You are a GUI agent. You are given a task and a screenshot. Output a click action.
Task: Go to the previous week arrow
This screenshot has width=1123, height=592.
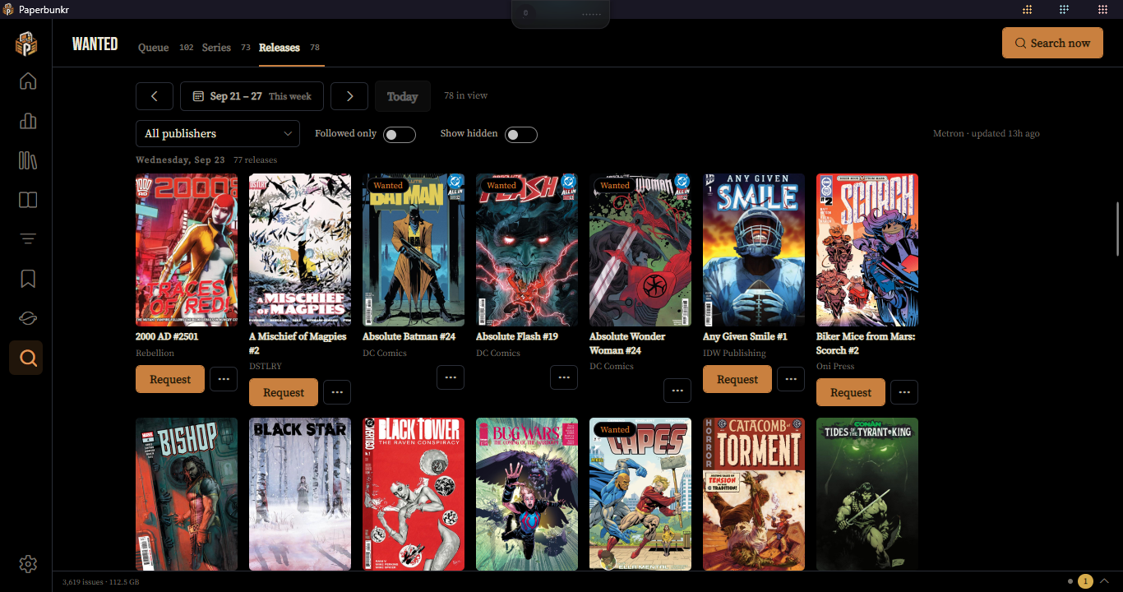155,96
